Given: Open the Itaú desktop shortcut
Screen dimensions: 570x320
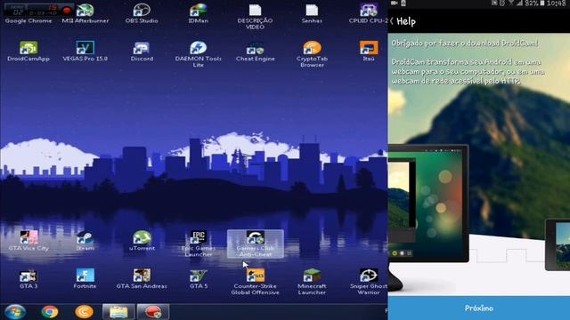Looking at the screenshot, I should [369, 52].
